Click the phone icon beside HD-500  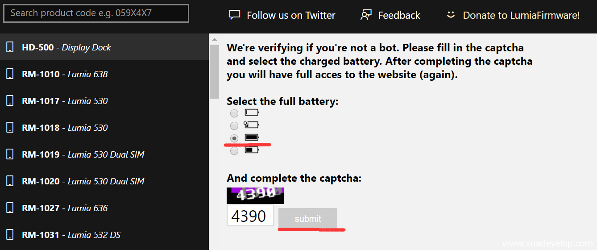(x=9, y=47)
